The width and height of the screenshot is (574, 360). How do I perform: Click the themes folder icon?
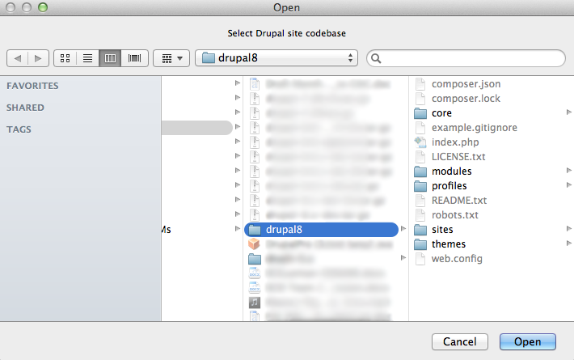(420, 244)
